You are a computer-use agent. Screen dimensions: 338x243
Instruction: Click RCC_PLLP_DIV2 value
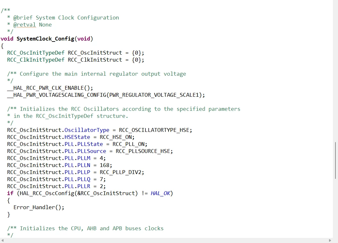(x=121, y=172)
